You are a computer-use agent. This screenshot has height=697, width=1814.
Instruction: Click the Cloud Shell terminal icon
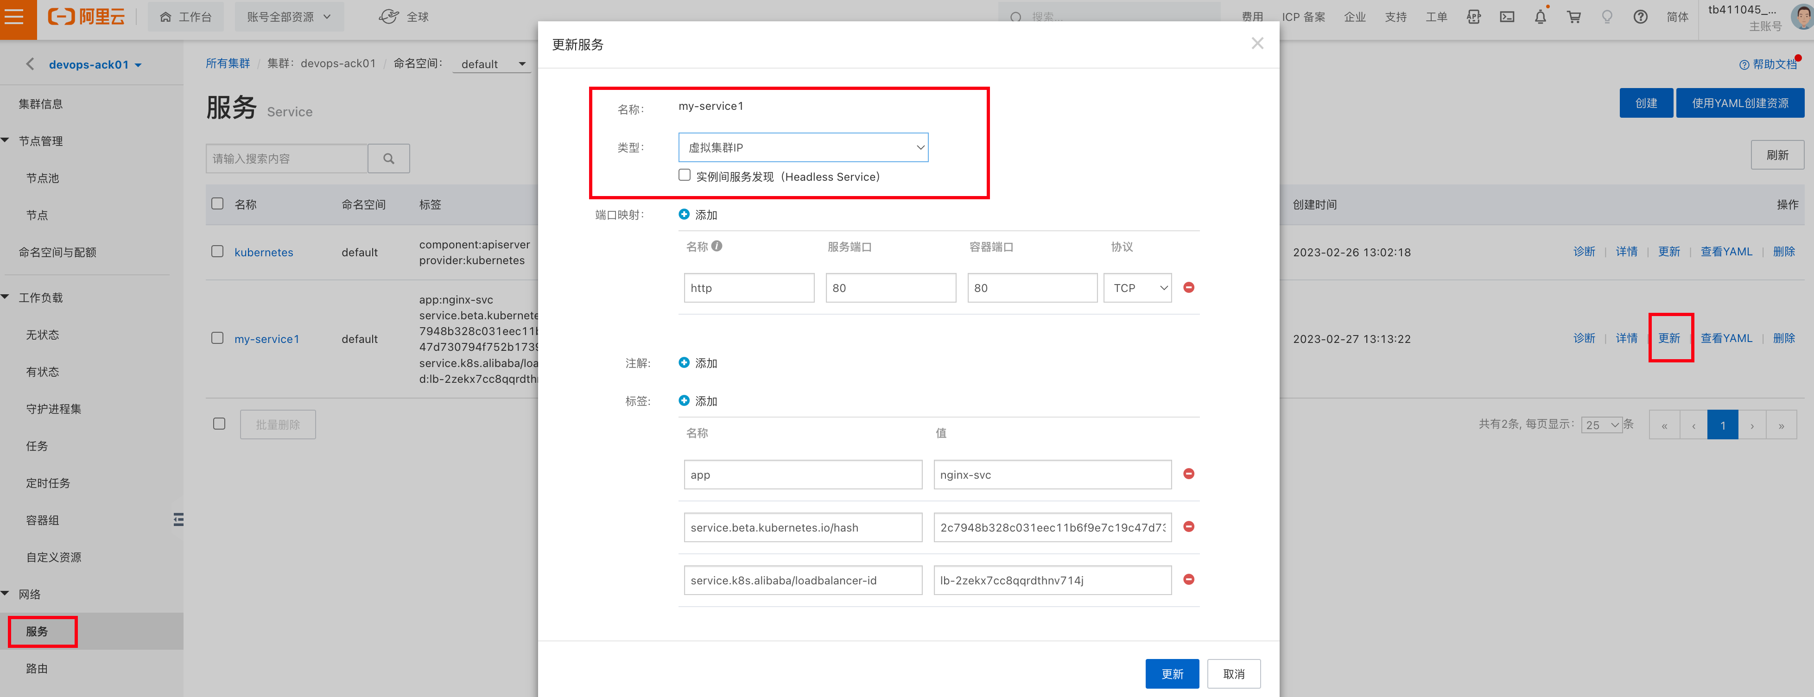[x=1507, y=17]
